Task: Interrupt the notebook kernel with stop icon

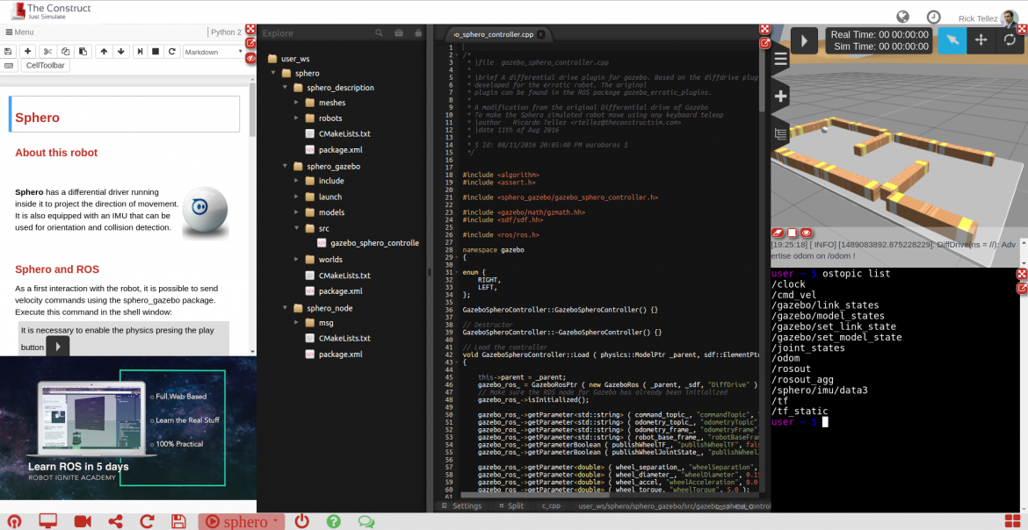Action: [x=156, y=51]
